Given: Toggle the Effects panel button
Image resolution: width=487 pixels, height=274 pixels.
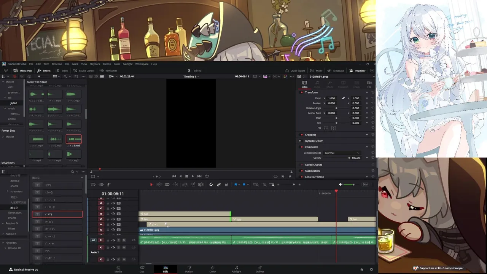Looking at the screenshot, I should coord(44,71).
